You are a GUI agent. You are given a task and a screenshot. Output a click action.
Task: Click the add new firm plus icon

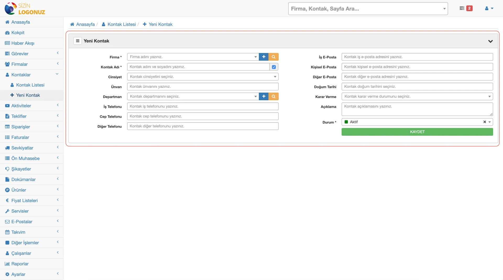pyautogui.click(x=264, y=57)
